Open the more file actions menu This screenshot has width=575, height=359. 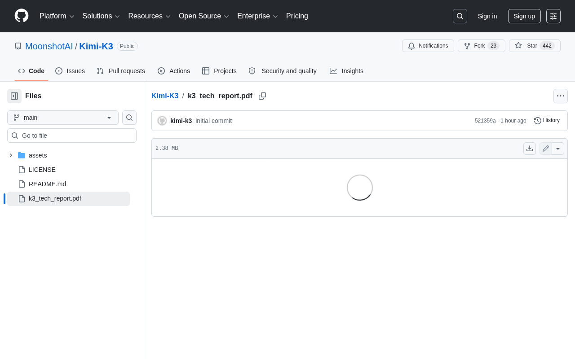click(x=561, y=96)
